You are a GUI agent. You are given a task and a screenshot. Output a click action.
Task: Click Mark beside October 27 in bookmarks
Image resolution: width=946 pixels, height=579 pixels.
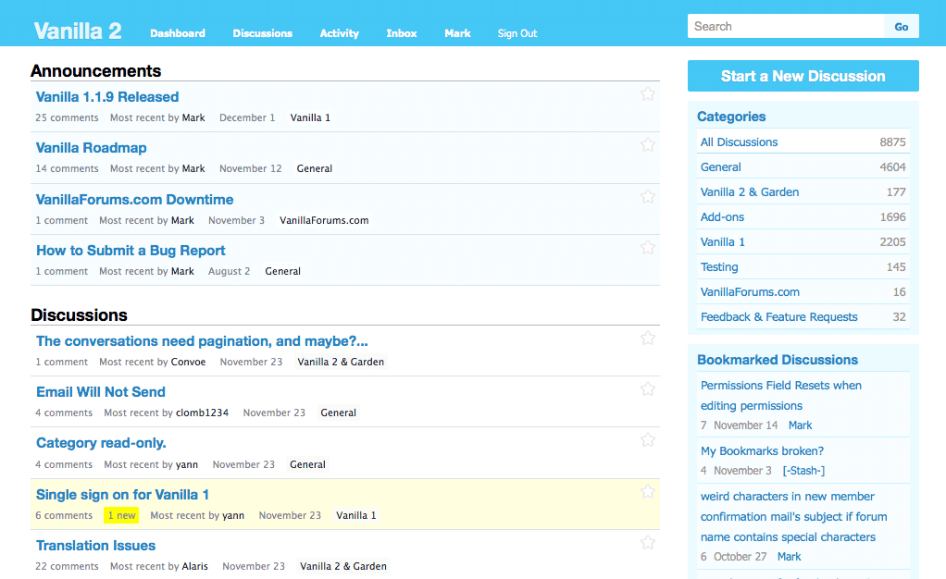point(790,557)
